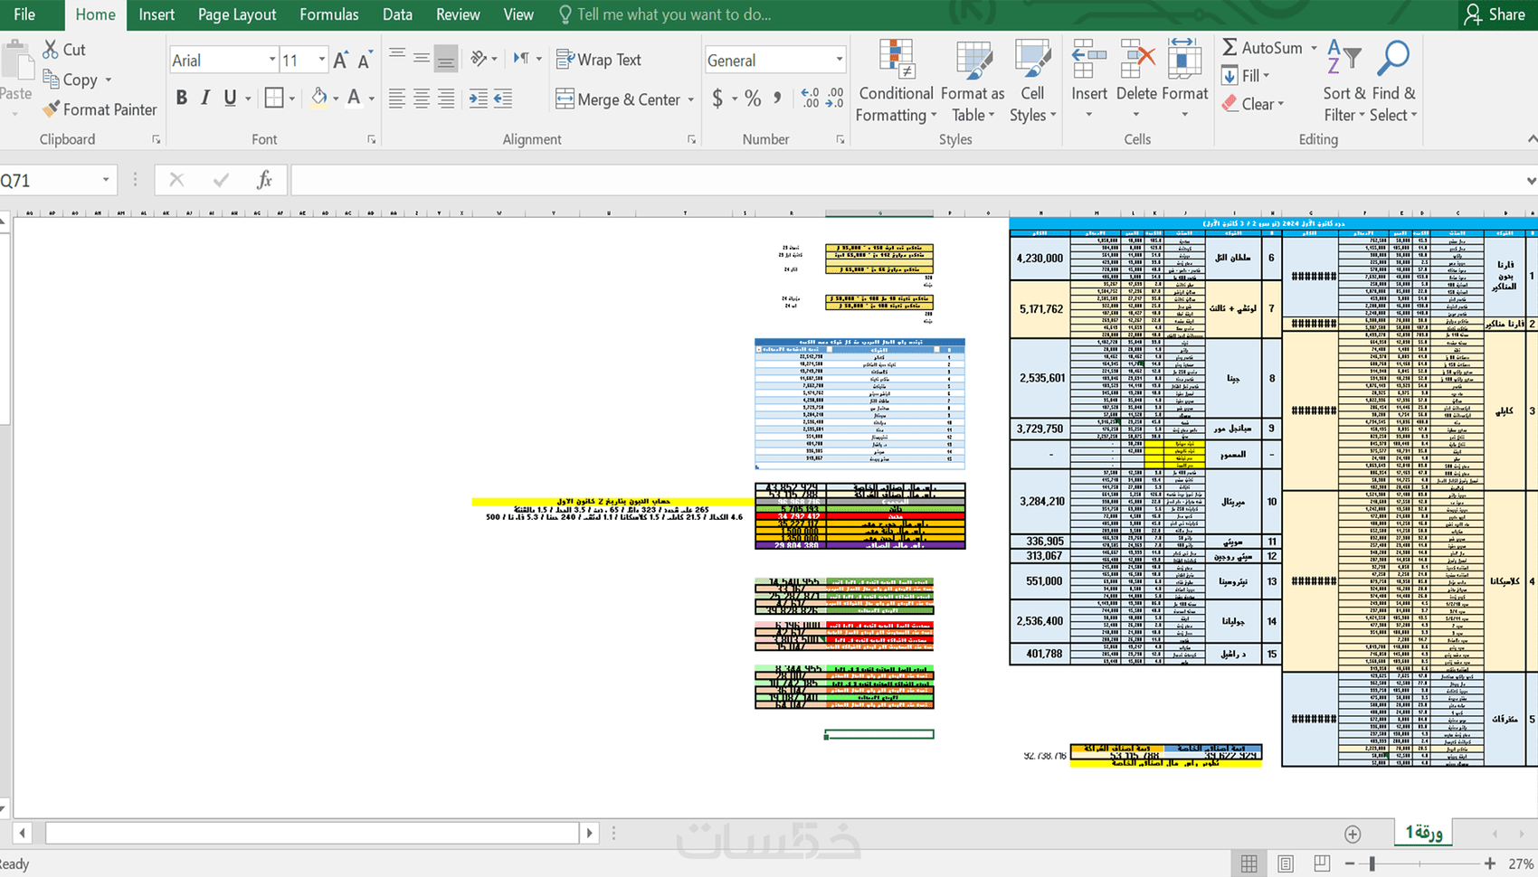Apply percent style to cells
This screenshot has width=1538, height=877.
(753, 99)
